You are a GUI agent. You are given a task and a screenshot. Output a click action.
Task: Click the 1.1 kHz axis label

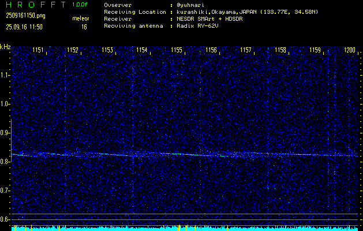5,75
